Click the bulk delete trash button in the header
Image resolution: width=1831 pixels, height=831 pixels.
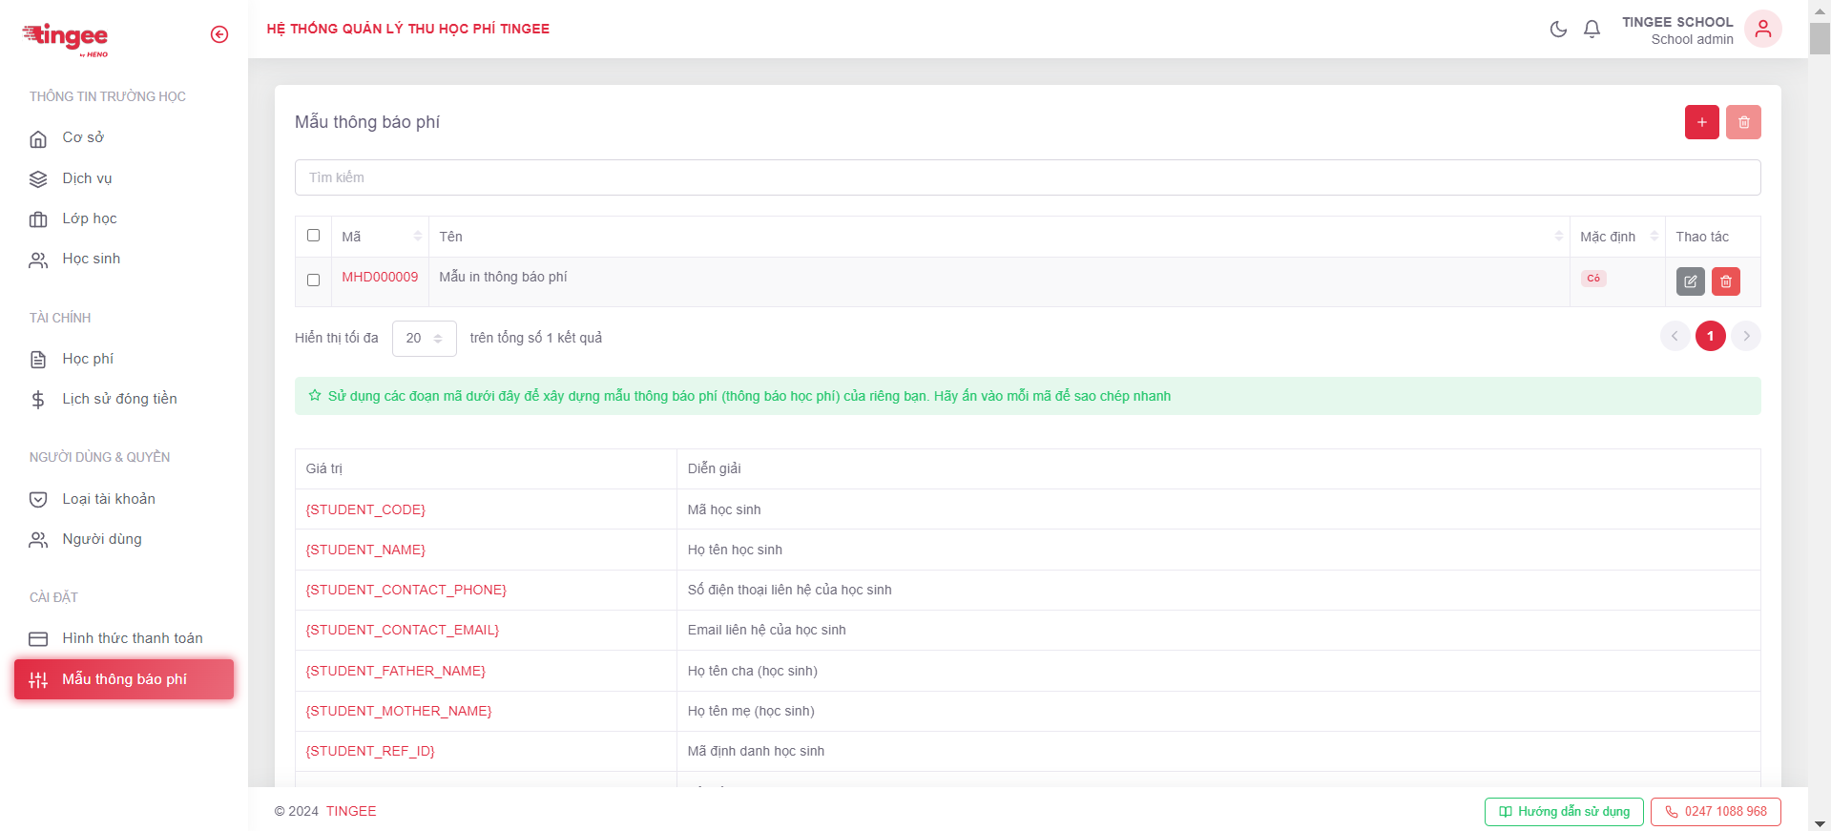1743,122
